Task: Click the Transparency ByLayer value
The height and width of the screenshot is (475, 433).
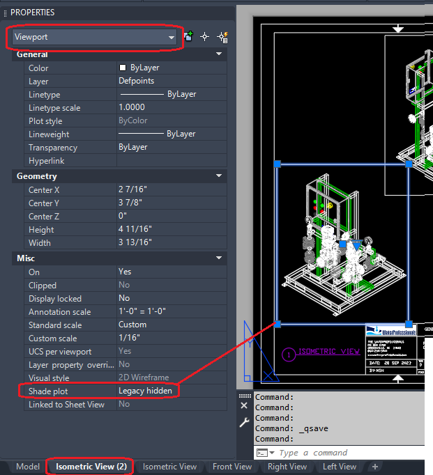Action: pyautogui.click(x=172, y=147)
